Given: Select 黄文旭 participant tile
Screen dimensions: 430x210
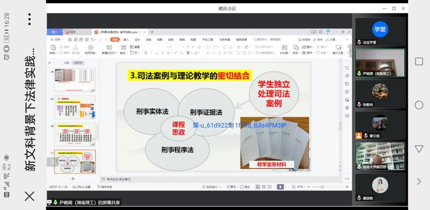Looking at the screenshot, I should (380, 125).
